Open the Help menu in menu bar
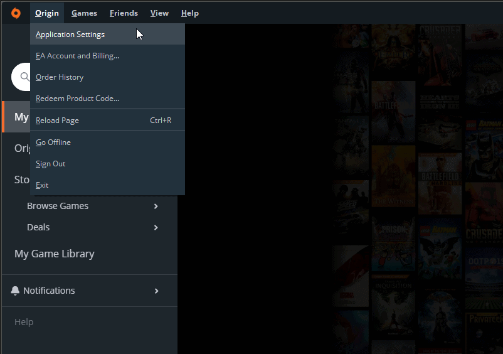Image resolution: width=503 pixels, height=354 pixels. tap(190, 13)
